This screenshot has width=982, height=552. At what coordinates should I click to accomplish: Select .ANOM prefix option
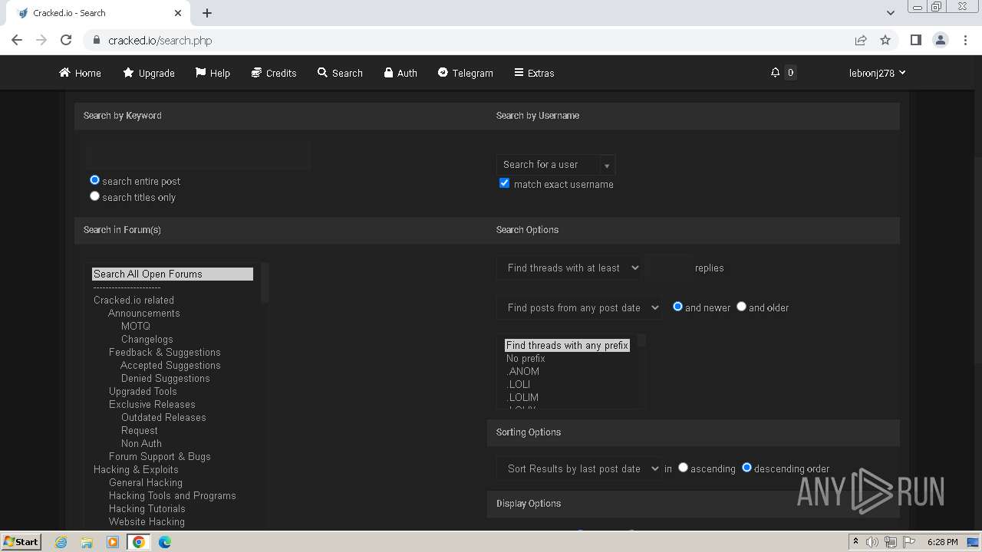pos(522,371)
